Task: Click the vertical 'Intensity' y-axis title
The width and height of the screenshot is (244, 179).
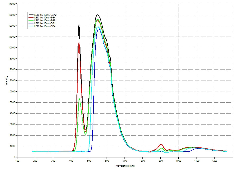Action: point(7,80)
